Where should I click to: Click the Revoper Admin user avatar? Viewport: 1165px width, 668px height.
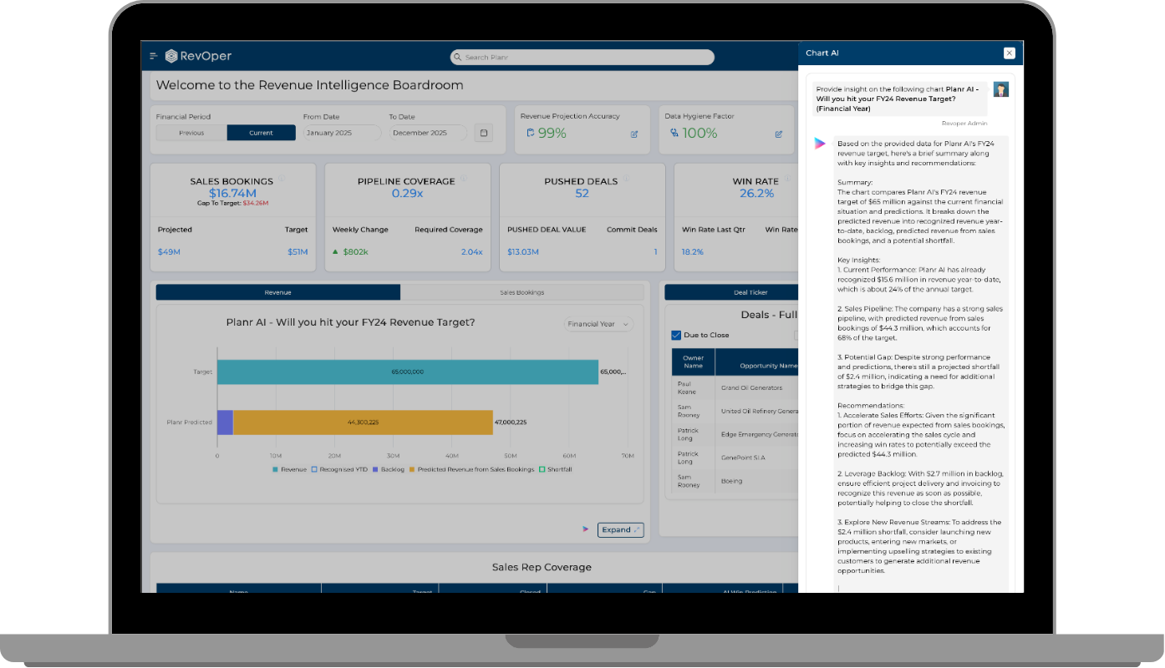1000,89
